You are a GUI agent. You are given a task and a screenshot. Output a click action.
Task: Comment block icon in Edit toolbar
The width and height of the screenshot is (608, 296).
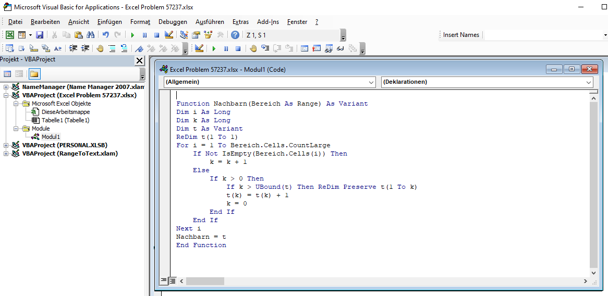pos(112,49)
